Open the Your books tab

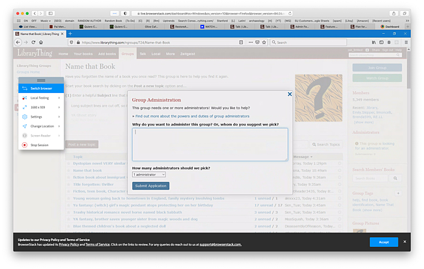pos(83,54)
